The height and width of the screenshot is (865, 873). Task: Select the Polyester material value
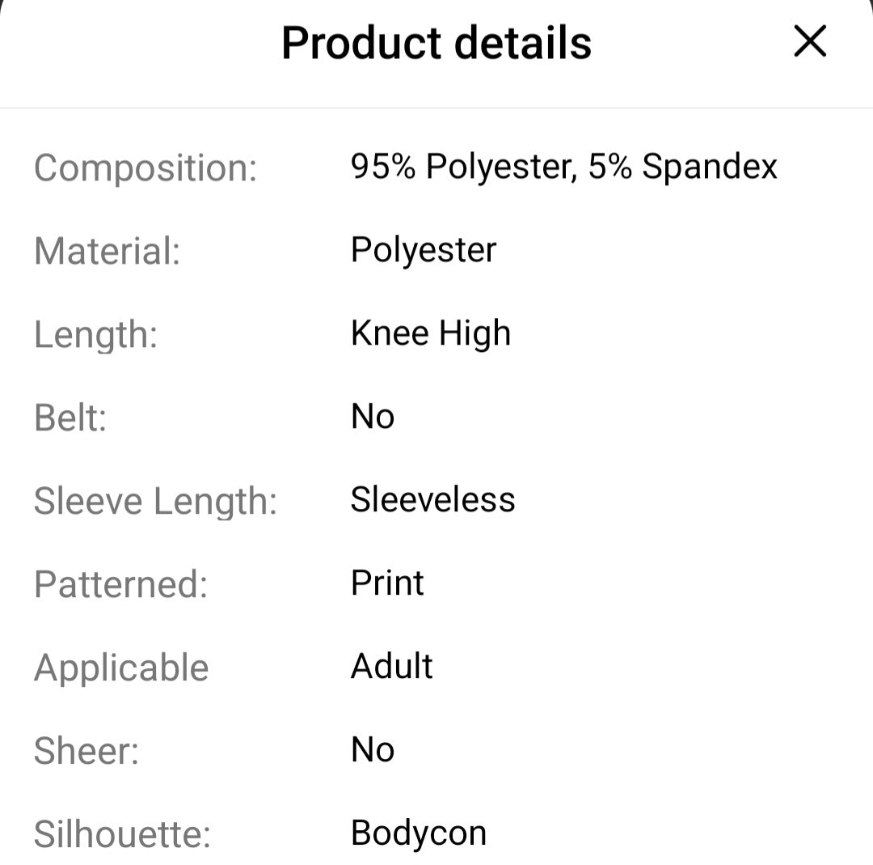pos(423,250)
